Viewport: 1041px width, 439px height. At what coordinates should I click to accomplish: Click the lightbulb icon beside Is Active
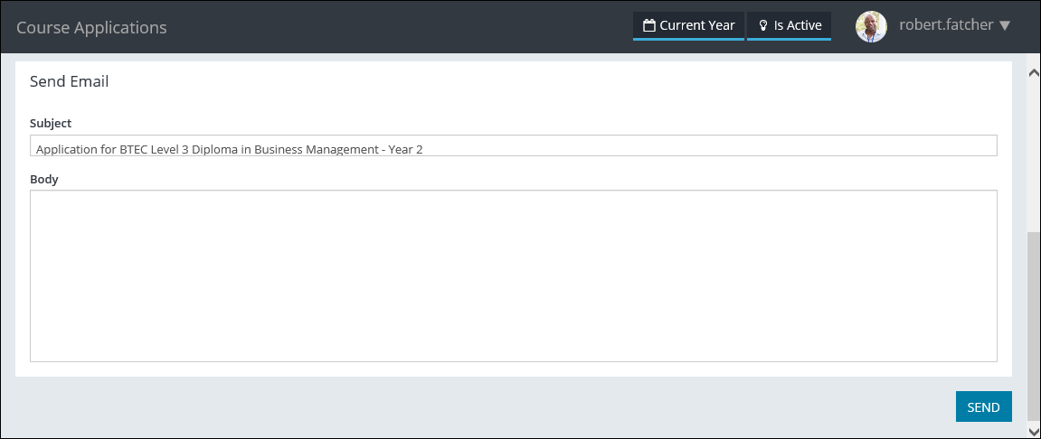[762, 25]
